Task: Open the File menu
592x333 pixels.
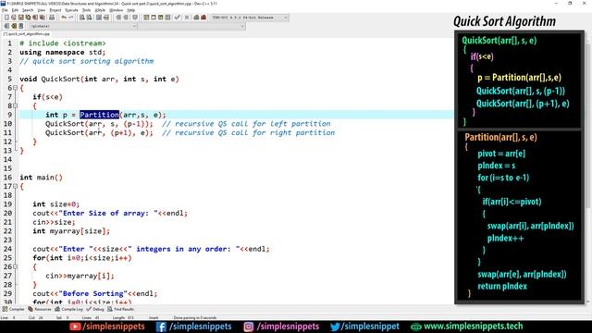Action: tap(5, 10)
